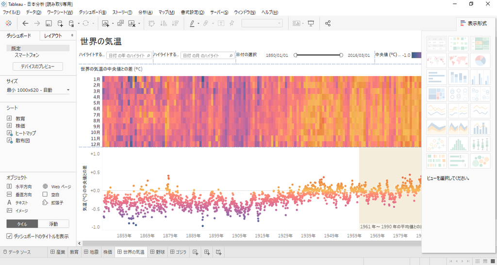Click the date slider left handle at 1850/01/01
Viewport: 497px width, 265px height.
[296, 55]
